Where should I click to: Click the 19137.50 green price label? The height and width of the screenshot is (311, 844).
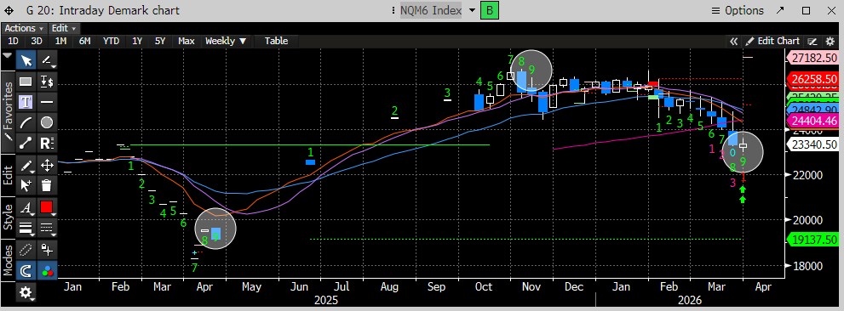[x=813, y=240]
